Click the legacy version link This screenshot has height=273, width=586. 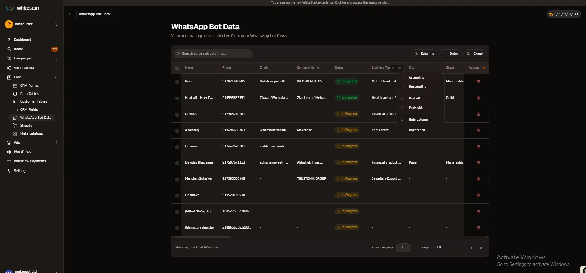click(362, 3)
